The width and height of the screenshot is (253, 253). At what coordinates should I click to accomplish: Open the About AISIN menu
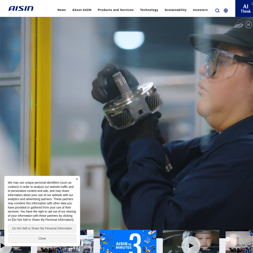[x=82, y=10]
